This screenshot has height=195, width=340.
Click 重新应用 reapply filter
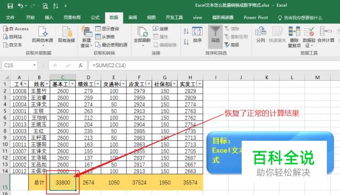[236, 36]
